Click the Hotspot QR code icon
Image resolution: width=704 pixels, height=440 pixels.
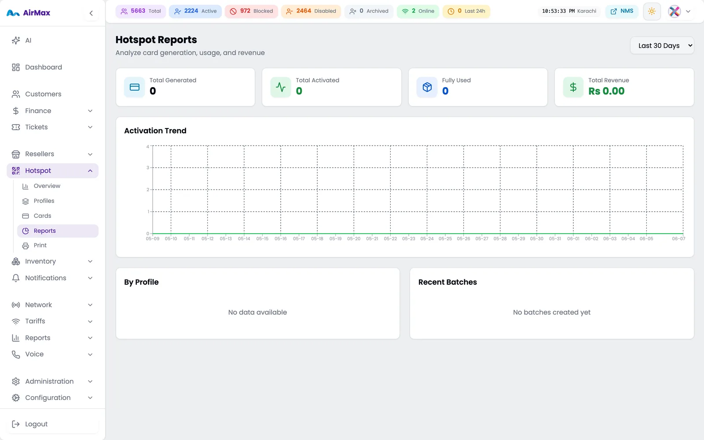(x=16, y=171)
